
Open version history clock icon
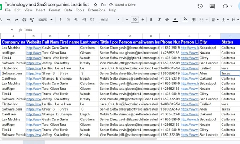pos(200,6)
